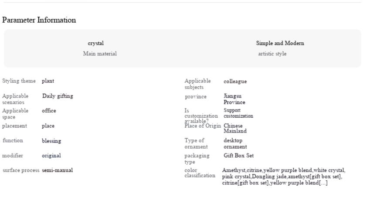The image size is (367, 197).
Task: Click the blessing function value
Action: pos(51,141)
